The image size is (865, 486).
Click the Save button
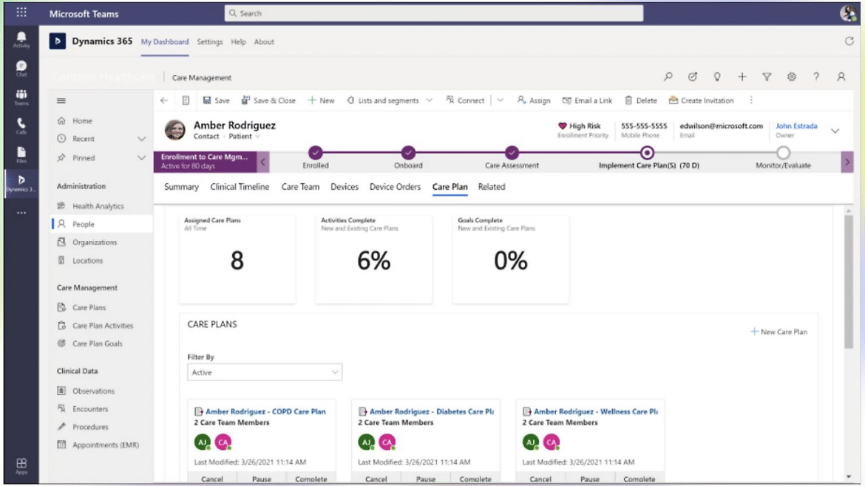pyautogui.click(x=216, y=100)
